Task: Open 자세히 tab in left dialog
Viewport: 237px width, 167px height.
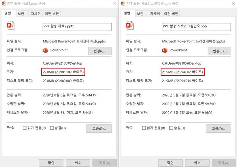Action: coord(36,14)
